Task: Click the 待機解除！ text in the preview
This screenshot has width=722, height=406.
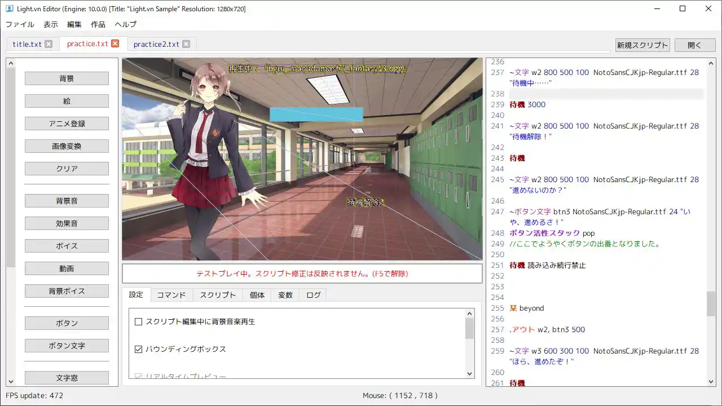Action: 366,202
